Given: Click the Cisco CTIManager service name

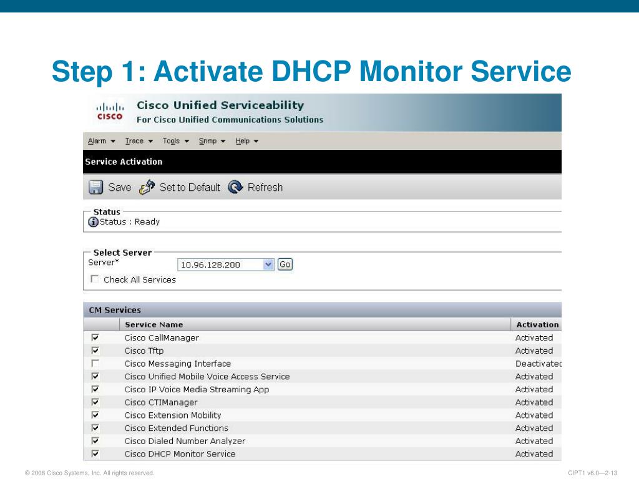Looking at the screenshot, I should 161,402.
